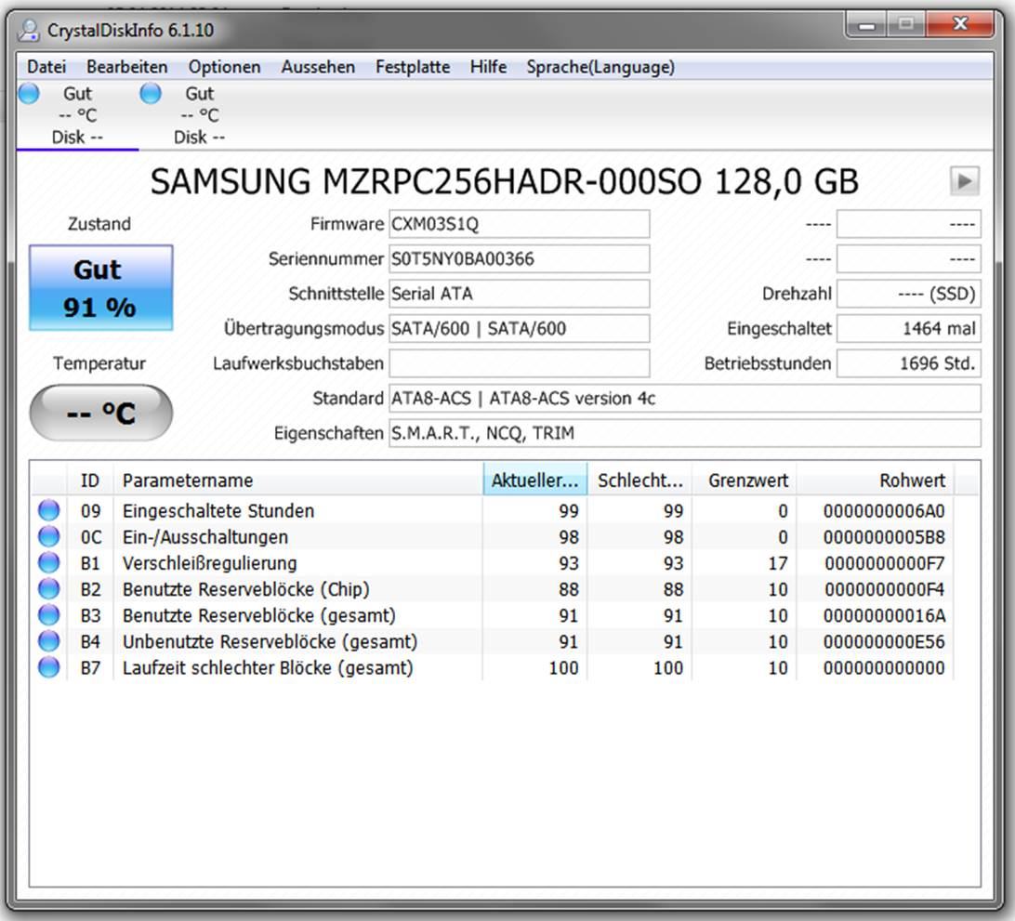The height and width of the screenshot is (921, 1015).
Task: Click the Eigenschaften field S.M.A.R.T., NCQ, TRIM
Action: click(x=685, y=434)
